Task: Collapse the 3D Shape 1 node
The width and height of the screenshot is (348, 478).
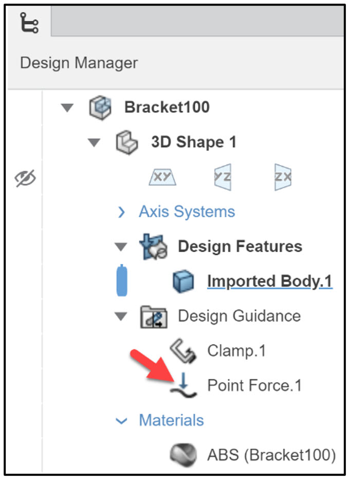Action: point(94,143)
